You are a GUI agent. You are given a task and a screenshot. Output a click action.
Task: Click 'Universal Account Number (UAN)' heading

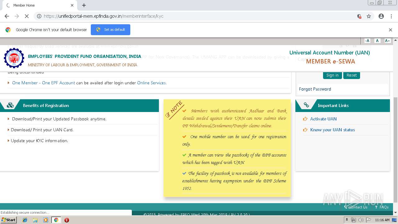330,53
